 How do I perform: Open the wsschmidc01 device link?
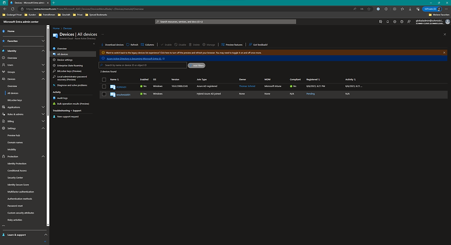coord(123,95)
